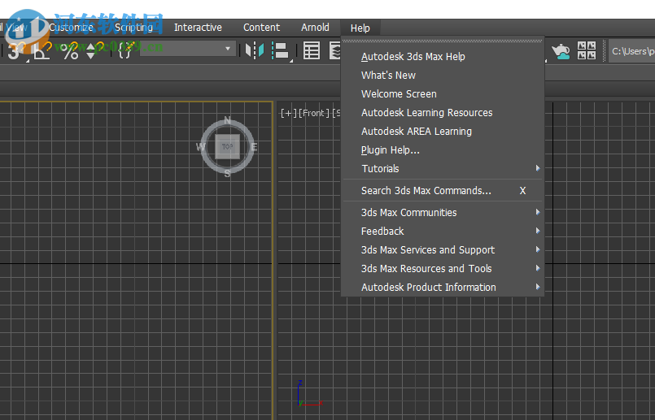
Task: Toggle Percent Snap in toolbar
Action: (x=69, y=51)
